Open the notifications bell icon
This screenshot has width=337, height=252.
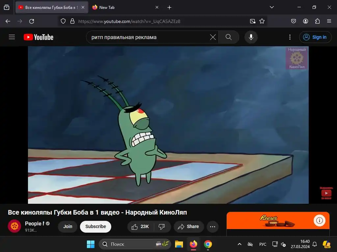pyautogui.click(x=314, y=244)
